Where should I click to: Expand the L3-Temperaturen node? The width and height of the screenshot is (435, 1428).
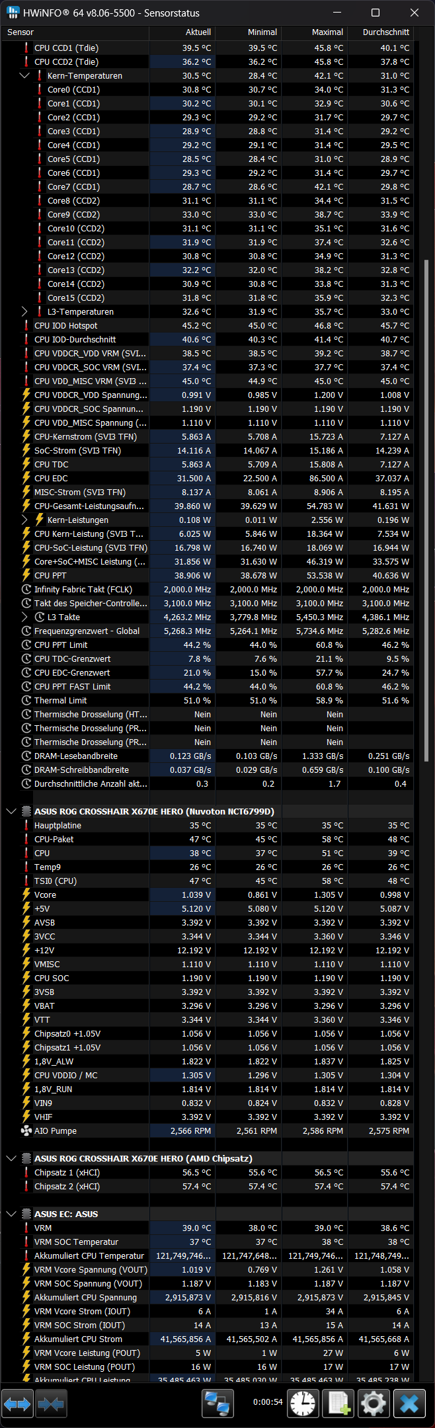tap(24, 311)
